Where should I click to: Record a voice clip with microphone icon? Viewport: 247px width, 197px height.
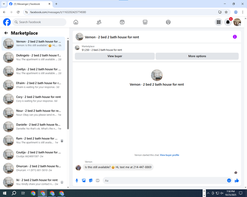click(77, 181)
